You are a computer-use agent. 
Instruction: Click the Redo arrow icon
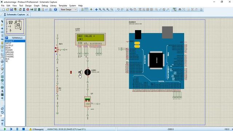122,9
